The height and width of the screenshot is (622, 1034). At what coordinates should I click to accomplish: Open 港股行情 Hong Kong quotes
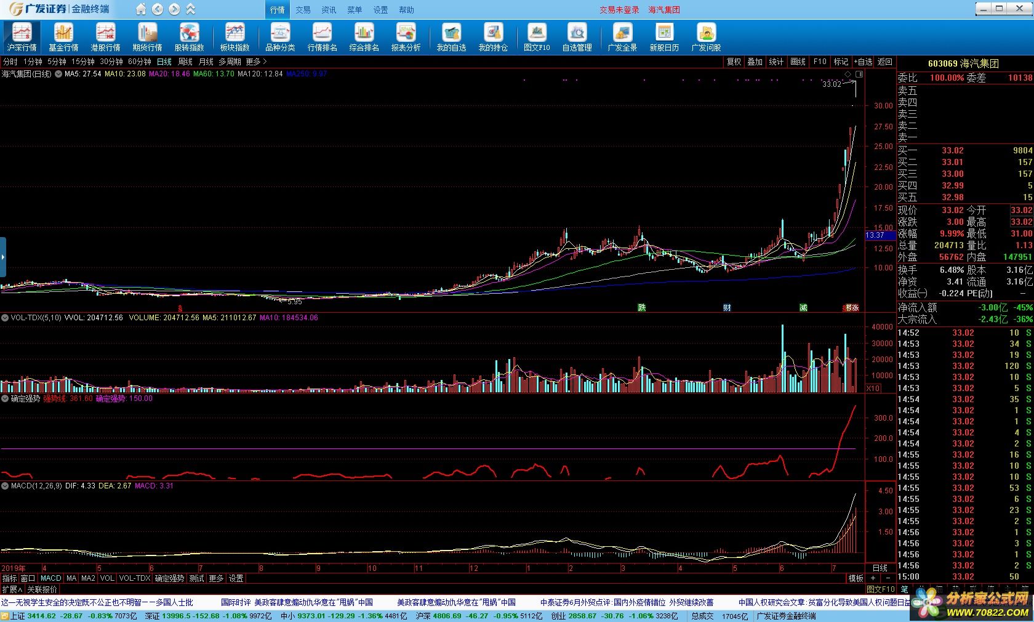click(x=105, y=37)
